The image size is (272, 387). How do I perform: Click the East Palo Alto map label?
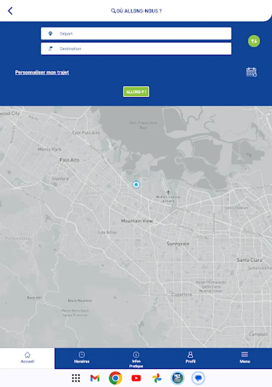click(x=86, y=133)
